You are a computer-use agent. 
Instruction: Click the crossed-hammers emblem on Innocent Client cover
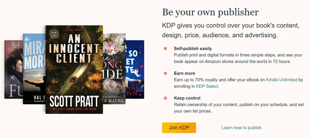[54, 33]
